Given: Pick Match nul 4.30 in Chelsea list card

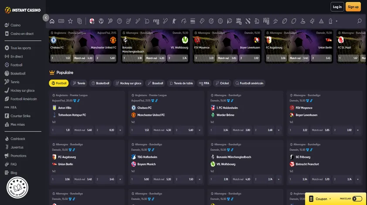Looking at the screenshot, I should tap(163, 130).
